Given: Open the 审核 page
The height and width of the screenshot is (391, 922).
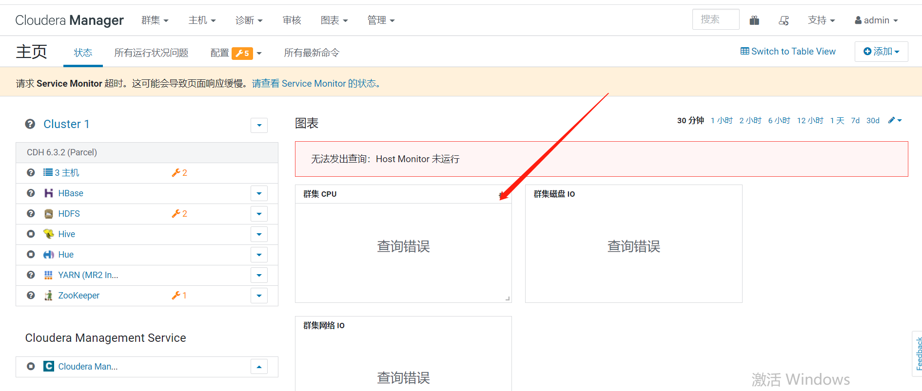Looking at the screenshot, I should 292,20.
